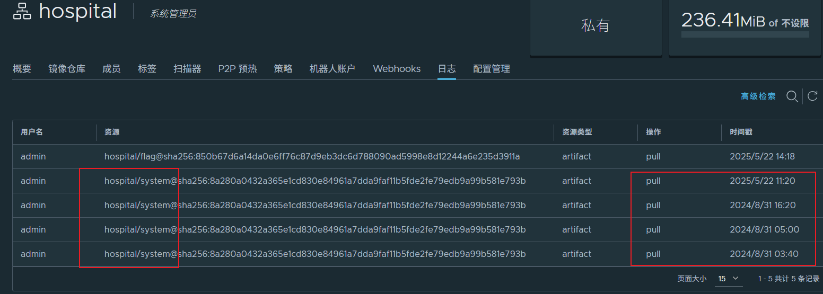The image size is (823, 294).
Task: Select the hospital/flag@sha256 resource cell
Action: pyautogui.click(x=312, y=157)
